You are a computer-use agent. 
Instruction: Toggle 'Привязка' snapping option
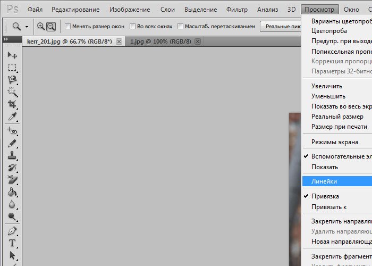[x=337, y=196]
